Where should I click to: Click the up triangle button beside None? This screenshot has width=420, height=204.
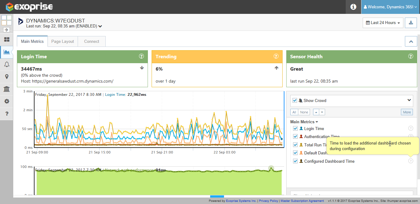click(x=316, y=112)
